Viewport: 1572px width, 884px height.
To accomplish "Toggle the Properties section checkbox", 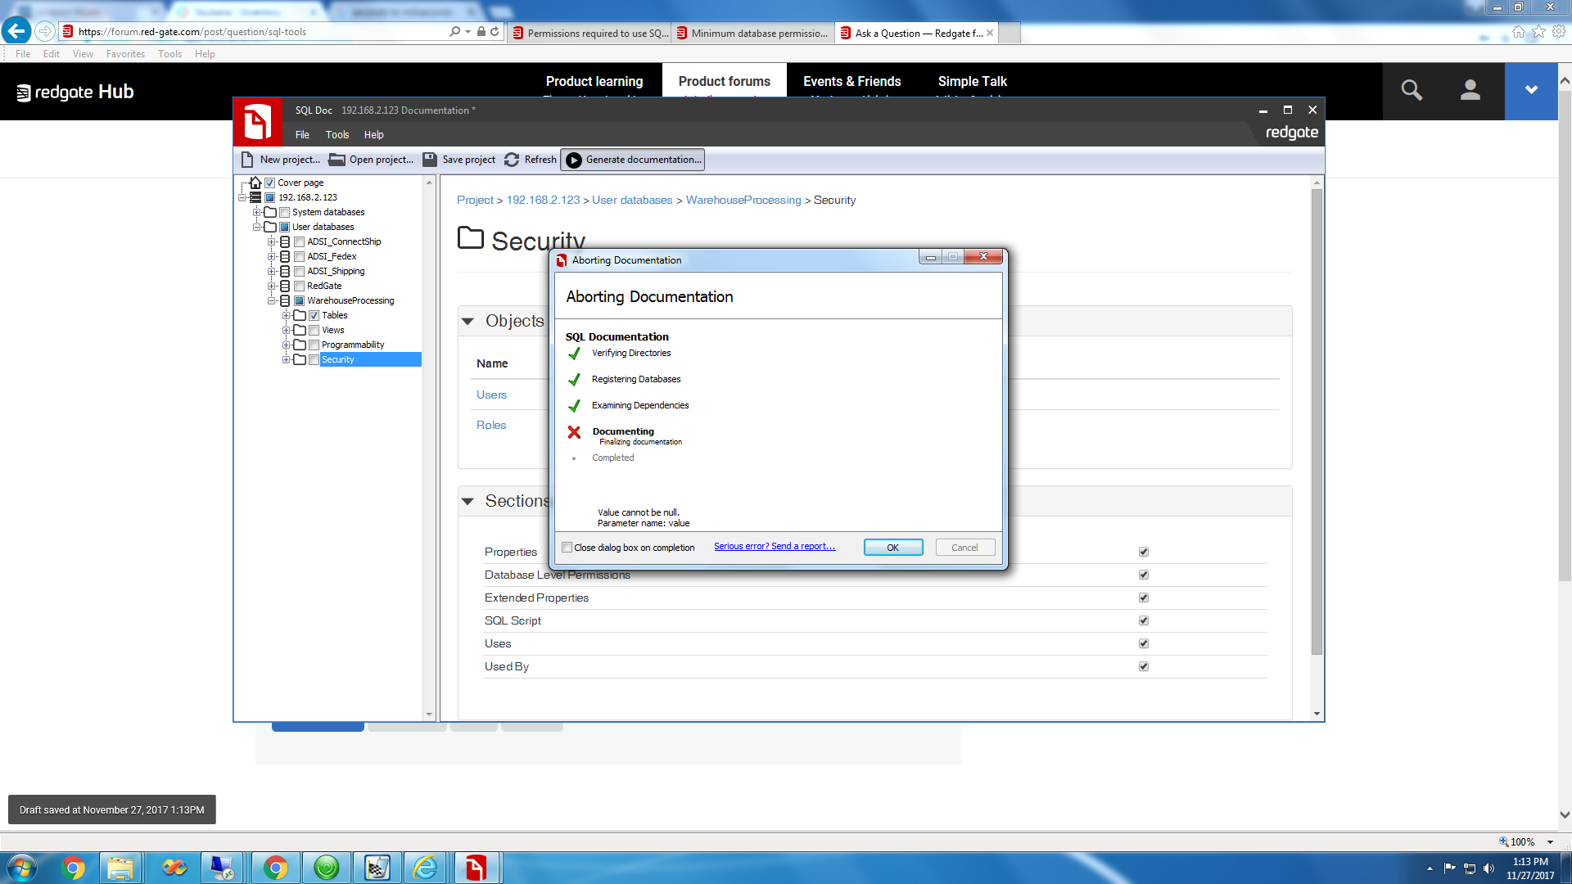I will click(1144, 552).
